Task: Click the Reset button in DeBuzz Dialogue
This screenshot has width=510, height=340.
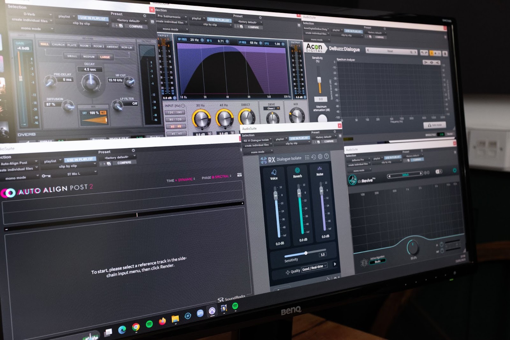Action: tap(390, 51)
